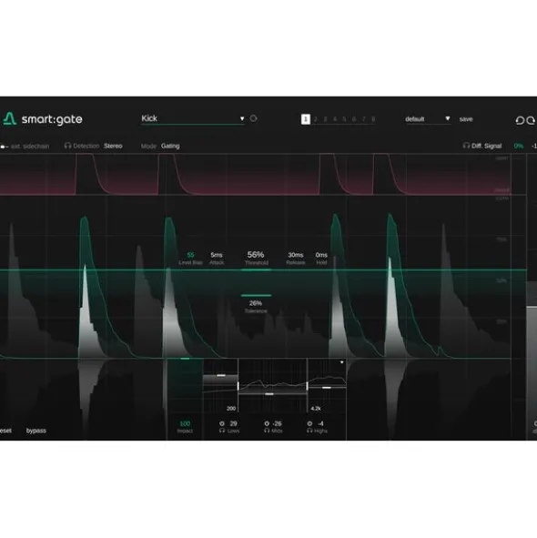Click the Hold value 0ms
The height and width of the screenshot is (538, 537).
tap(321, 255)
